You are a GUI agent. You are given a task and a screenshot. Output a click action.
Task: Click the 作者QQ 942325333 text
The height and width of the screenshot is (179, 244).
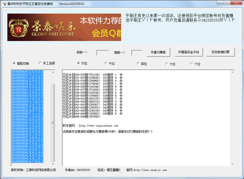point(78,170)
